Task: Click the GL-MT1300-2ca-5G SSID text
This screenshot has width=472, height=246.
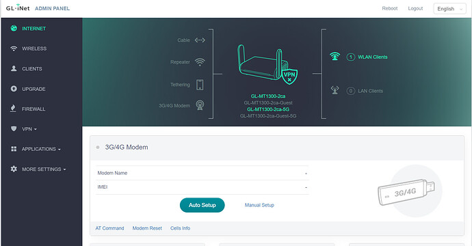Action: 268,109
